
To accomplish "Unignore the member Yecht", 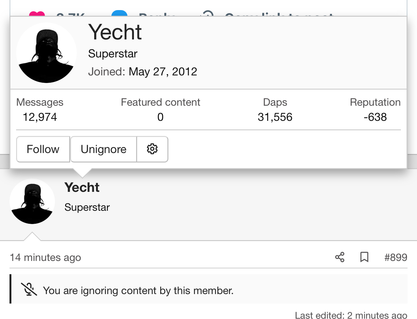I will click(x=103, y=149).
